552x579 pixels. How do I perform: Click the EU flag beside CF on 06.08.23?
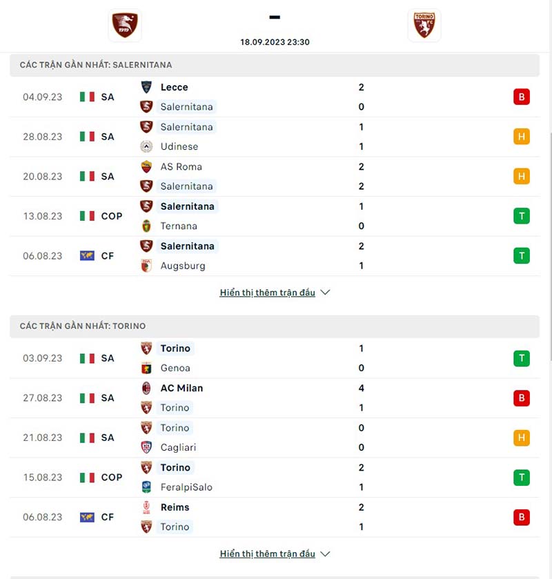click(86, 256)
